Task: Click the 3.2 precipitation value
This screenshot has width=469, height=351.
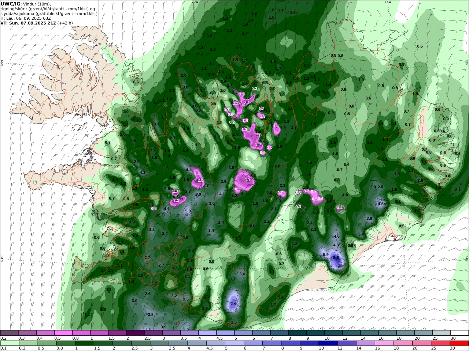Action: coord(174,296)
